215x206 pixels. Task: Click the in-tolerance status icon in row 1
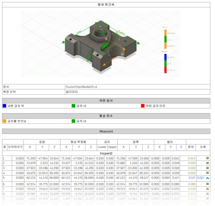click(207, 158)
